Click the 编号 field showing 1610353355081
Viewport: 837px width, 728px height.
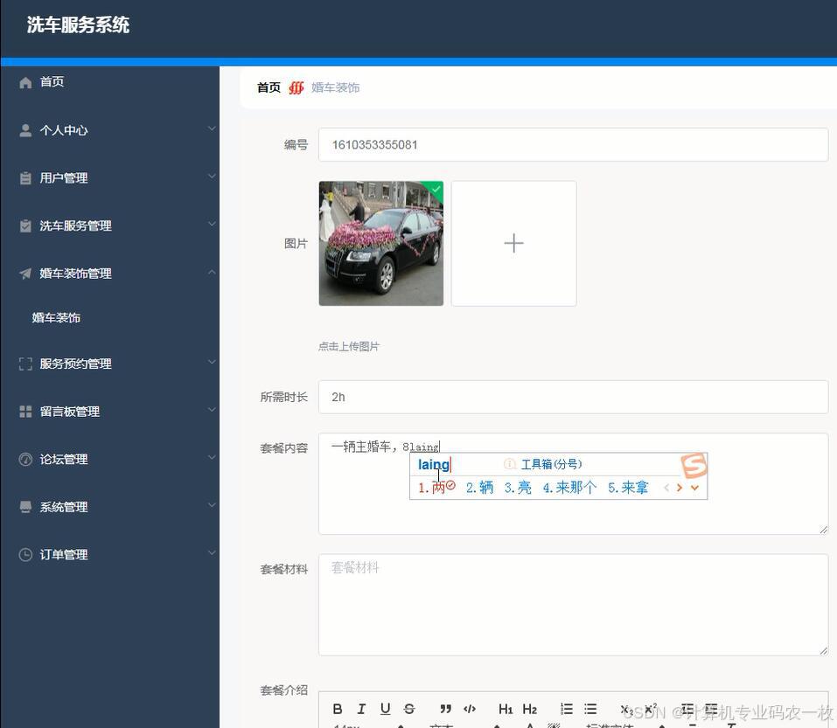tap(573, 144)
